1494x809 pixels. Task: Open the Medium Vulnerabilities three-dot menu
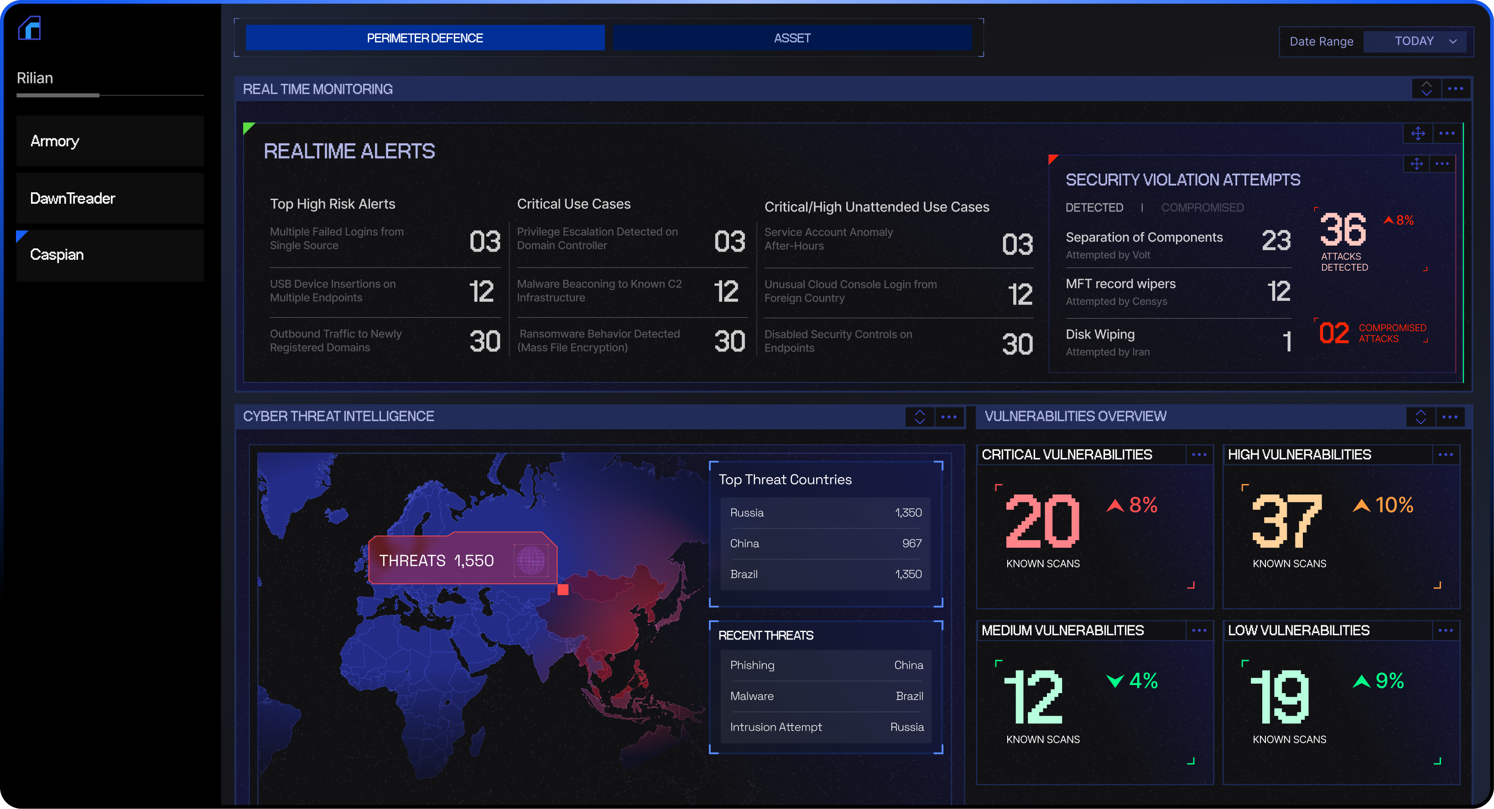(x=1199, y=630)
